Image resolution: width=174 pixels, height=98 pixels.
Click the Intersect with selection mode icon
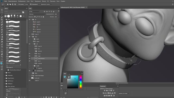point(15,4)
